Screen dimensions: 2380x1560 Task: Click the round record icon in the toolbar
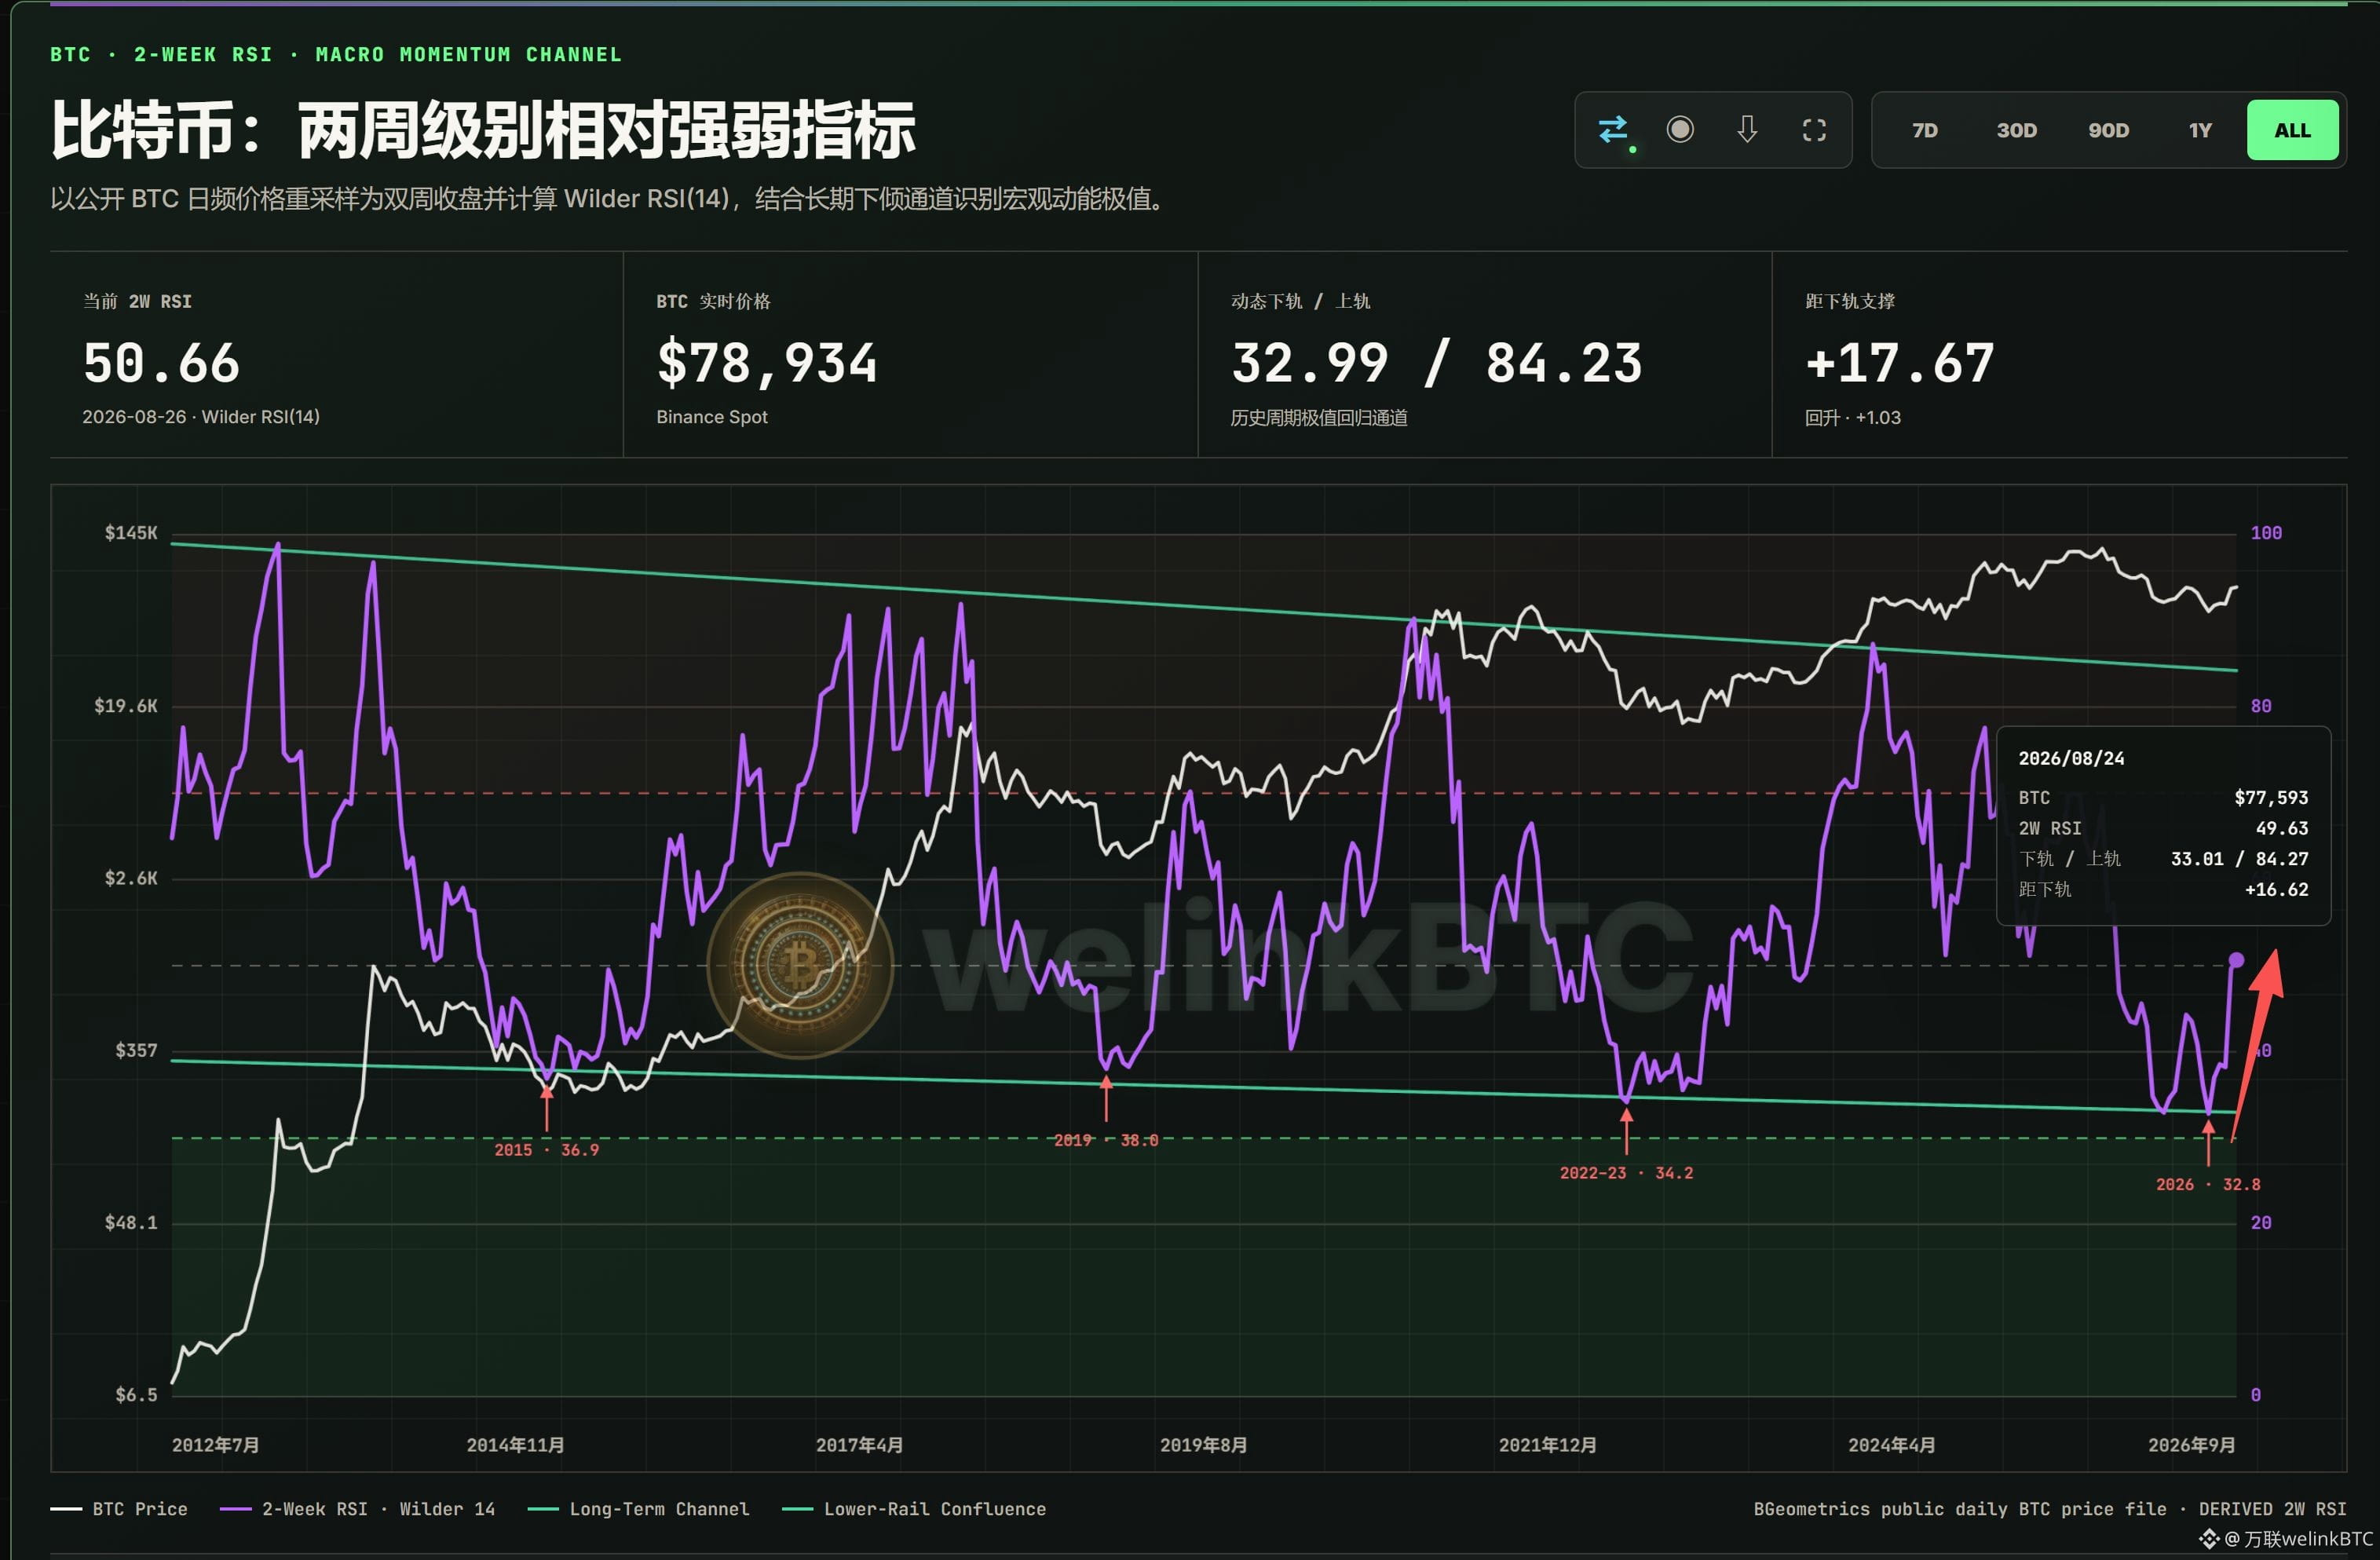pyautogui.click(x=1680, y=130)
